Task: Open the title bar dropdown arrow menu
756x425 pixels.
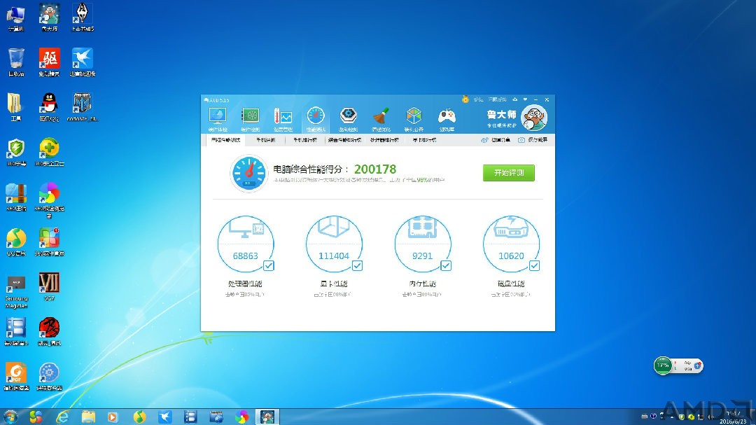Action: click(x=525, y=99)
